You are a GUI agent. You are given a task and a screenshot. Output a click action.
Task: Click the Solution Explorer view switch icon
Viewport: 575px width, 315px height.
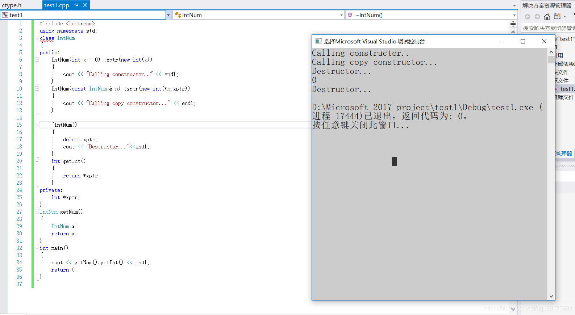tap(557, 16)
